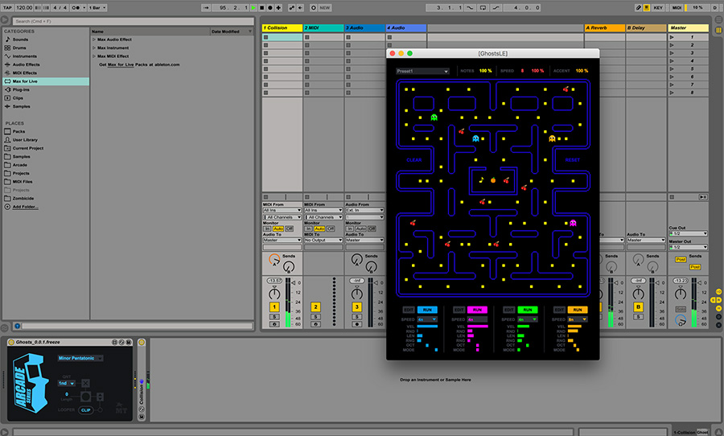
Task: Click the track 1 Solo button
Action: point(274,316)
